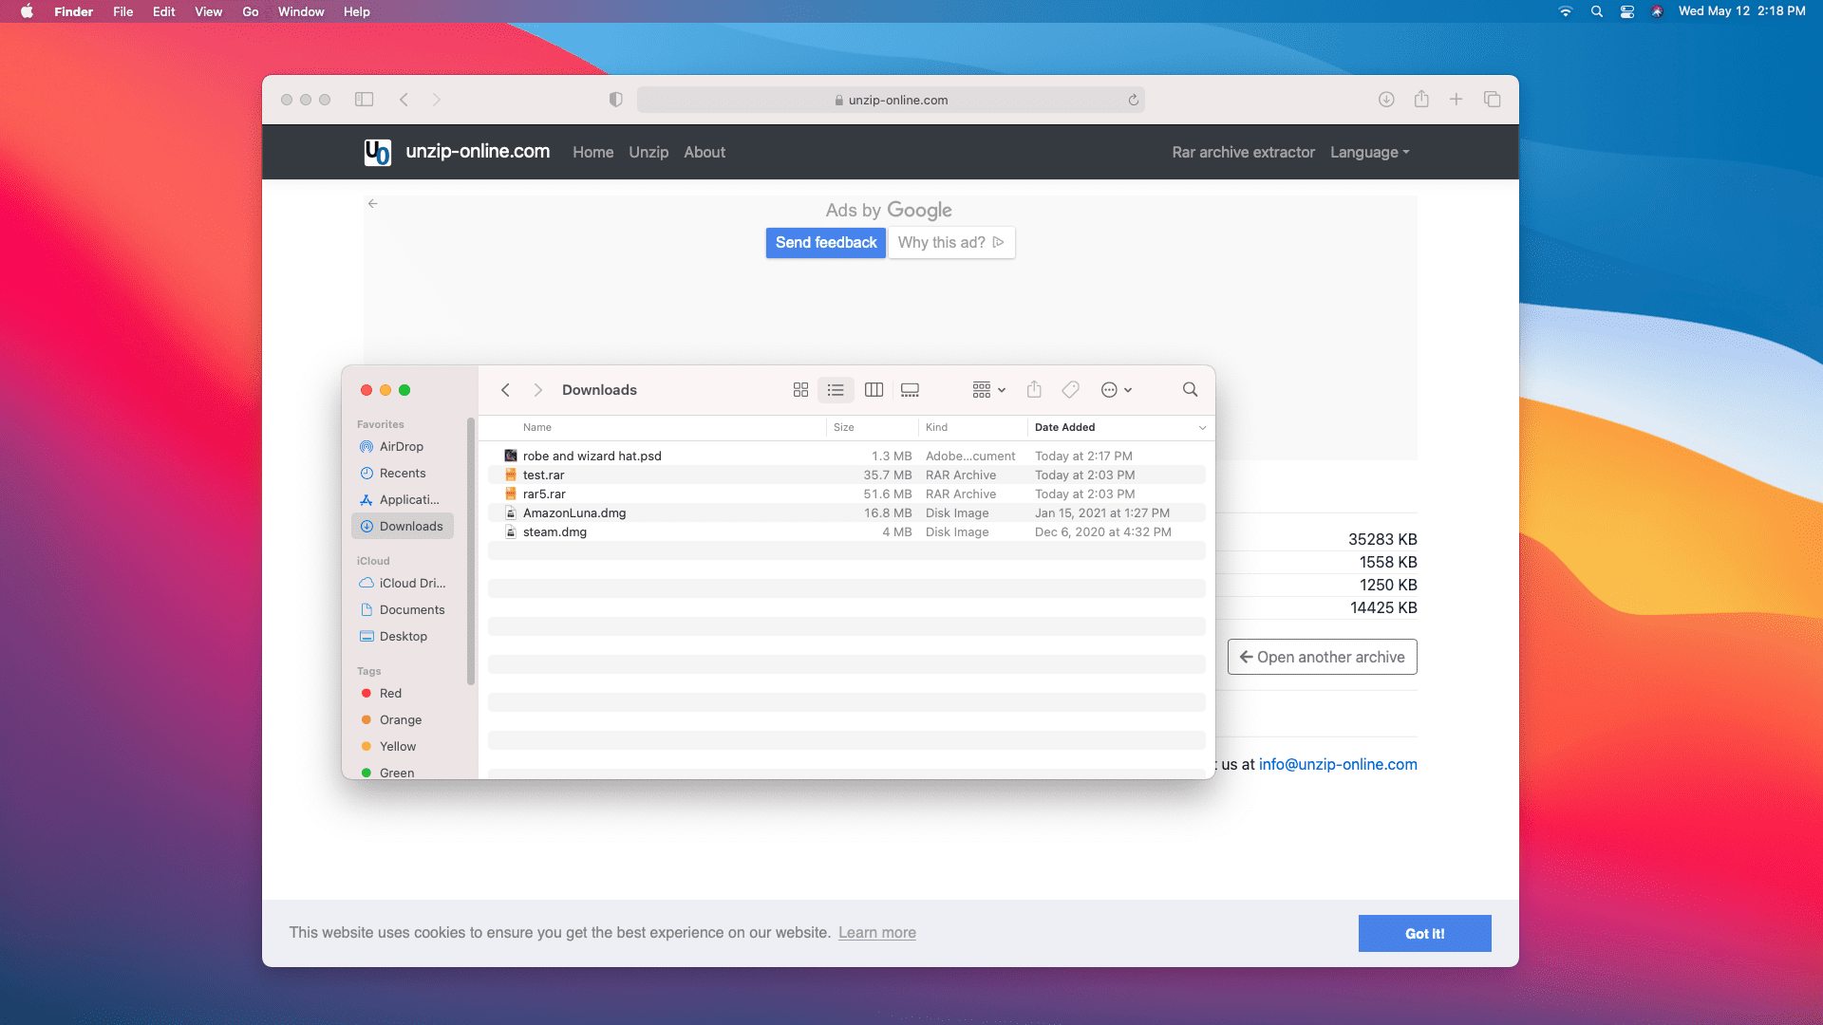The width and height of the screenshot is (1823, 1025).
Task: Click the share icon in Finder toolbar
Action: (1034, 389)
